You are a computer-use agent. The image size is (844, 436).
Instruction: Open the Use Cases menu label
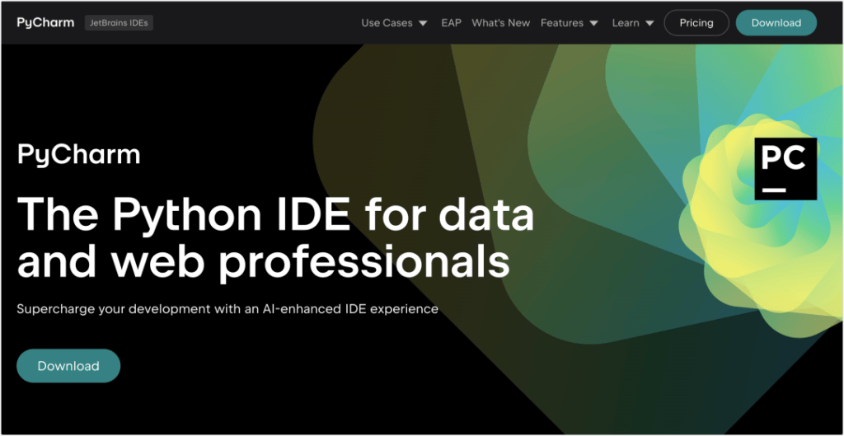click(387, 23)
